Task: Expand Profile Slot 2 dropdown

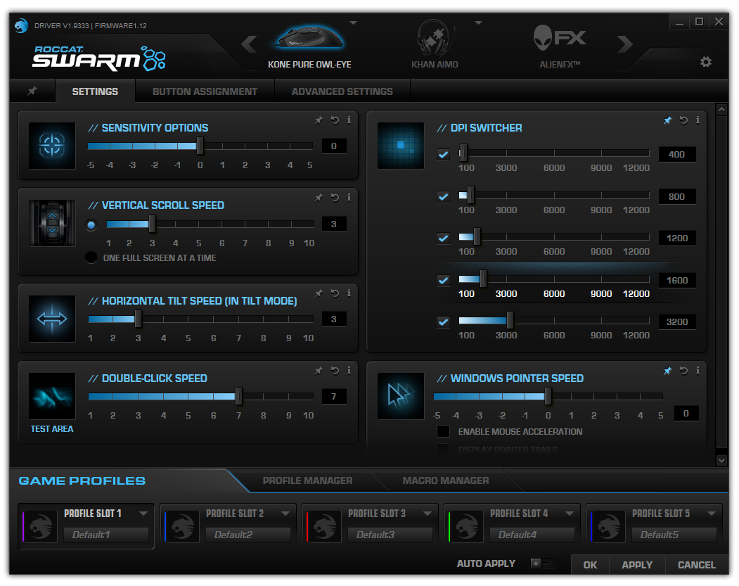Action: (x=285, y=514)
